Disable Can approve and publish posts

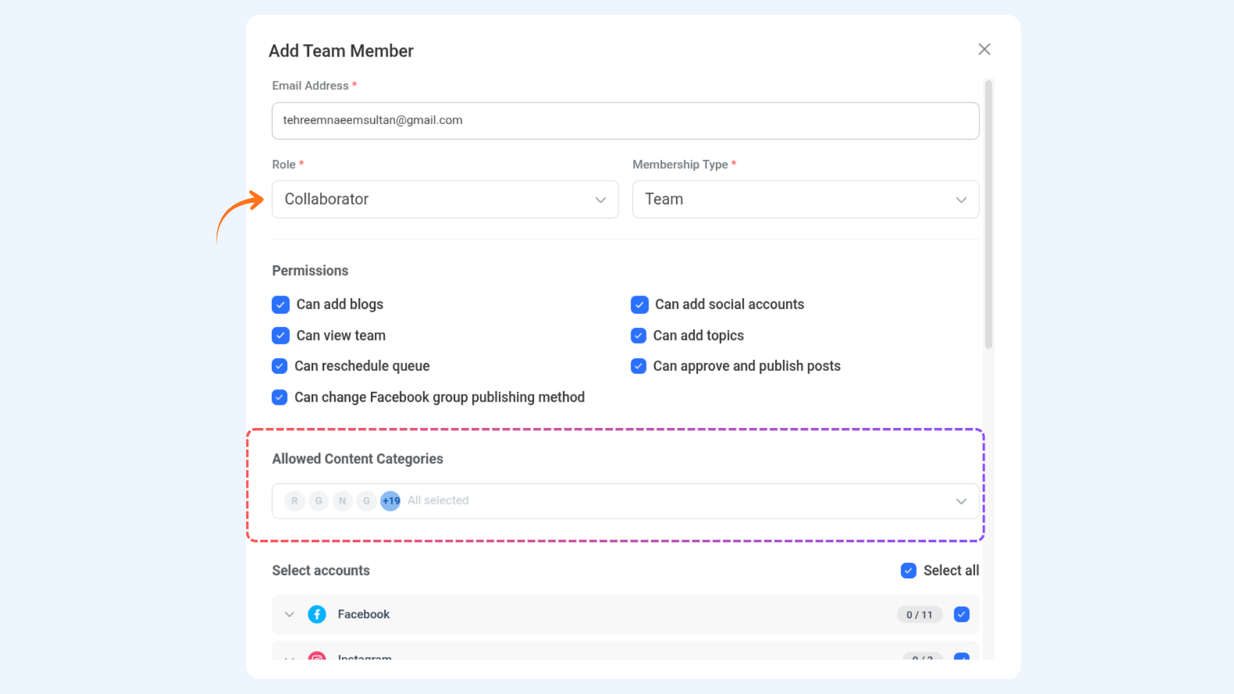tap(638, 366)
